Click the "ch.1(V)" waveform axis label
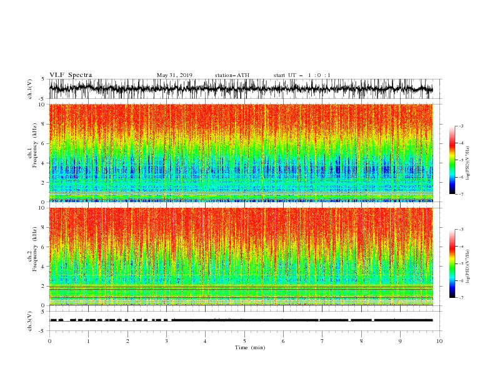 click(30, 89)
